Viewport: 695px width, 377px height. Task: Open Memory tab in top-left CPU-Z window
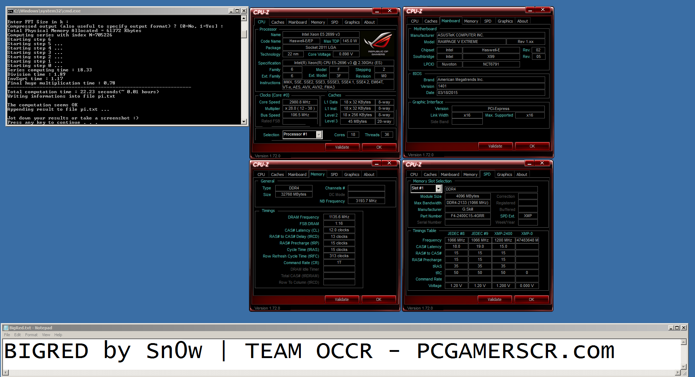318,22
